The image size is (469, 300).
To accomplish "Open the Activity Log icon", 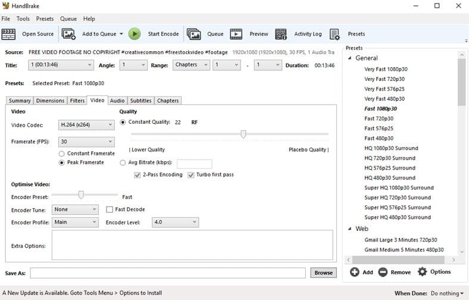I will 281,34.
